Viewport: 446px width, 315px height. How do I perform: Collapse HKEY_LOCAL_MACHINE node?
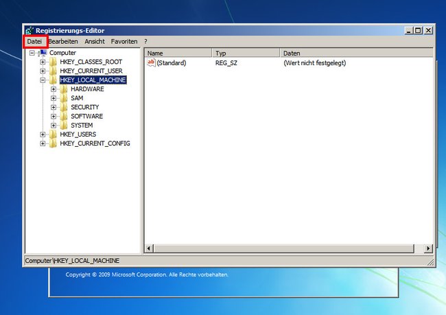(x=43, y=80)
